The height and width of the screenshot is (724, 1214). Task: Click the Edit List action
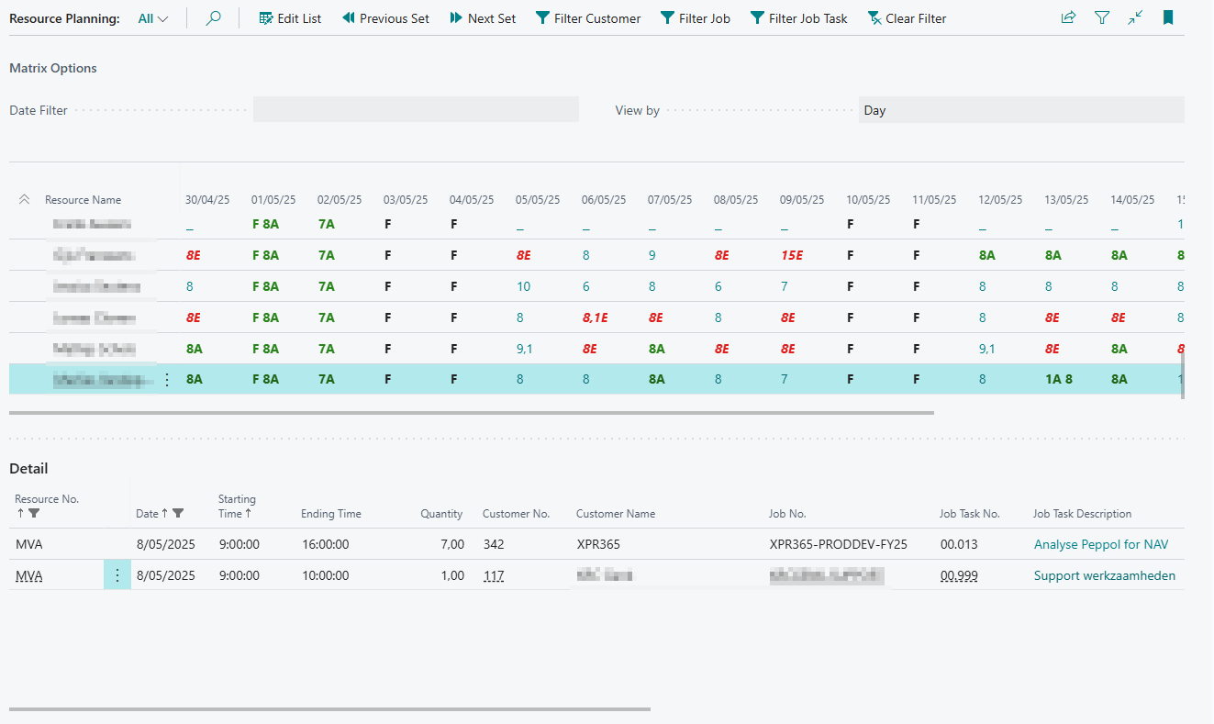pyautogui.click(x=290, y=18)
